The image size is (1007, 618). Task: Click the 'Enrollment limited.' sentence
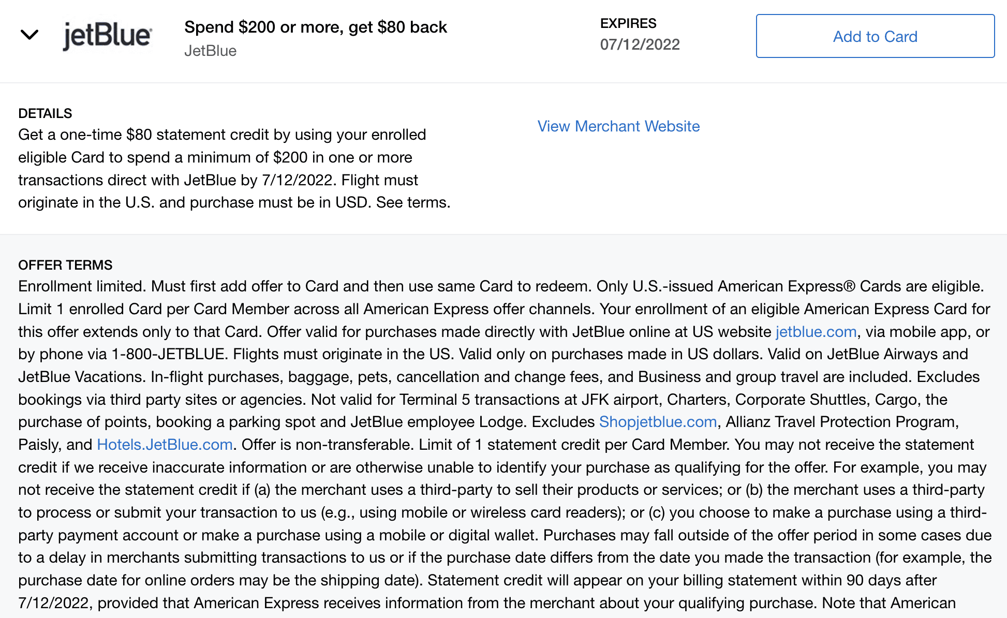coord(82,286)
